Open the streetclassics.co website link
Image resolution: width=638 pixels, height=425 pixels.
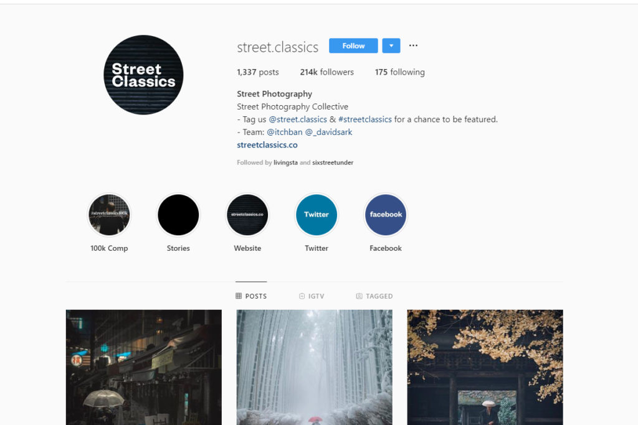click(x=267, y=144)
